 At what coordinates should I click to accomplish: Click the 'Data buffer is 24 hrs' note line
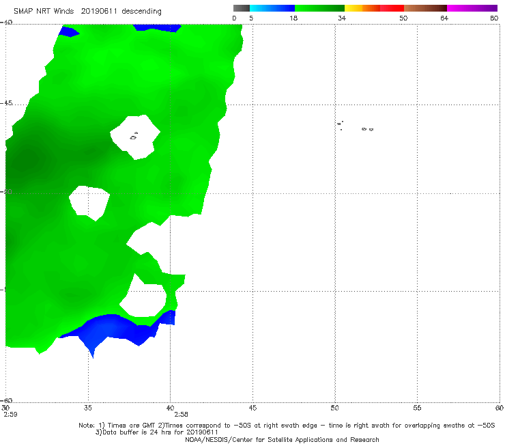point(157,432)
